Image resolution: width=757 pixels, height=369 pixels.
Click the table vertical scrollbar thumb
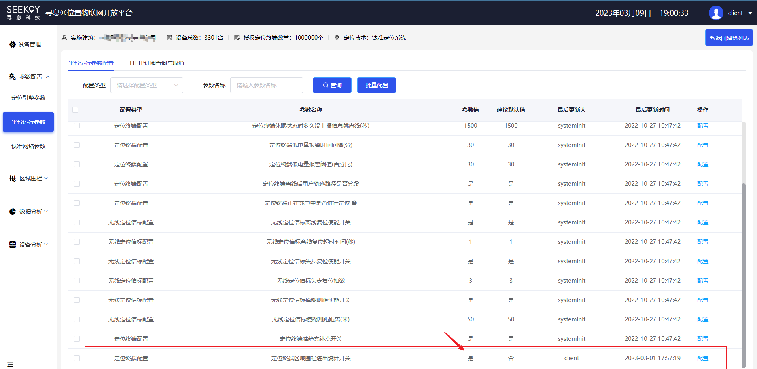743,275
